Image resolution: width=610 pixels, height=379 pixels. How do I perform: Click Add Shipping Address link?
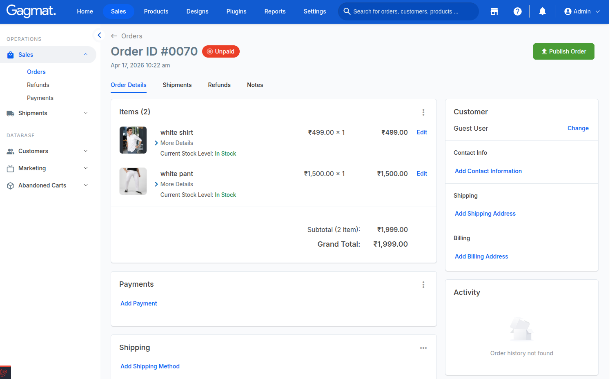click(485, 214)
